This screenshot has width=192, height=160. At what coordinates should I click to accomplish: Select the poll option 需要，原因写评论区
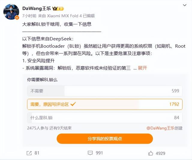tap(105, 104)
